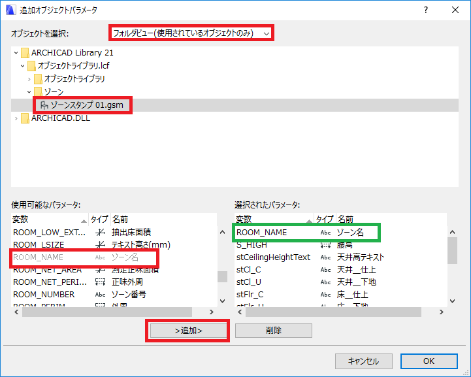471x377 pixels.
Task: Open the オブジェクトを選択 folder view dropdown
Action: click(x=191, y=33)
